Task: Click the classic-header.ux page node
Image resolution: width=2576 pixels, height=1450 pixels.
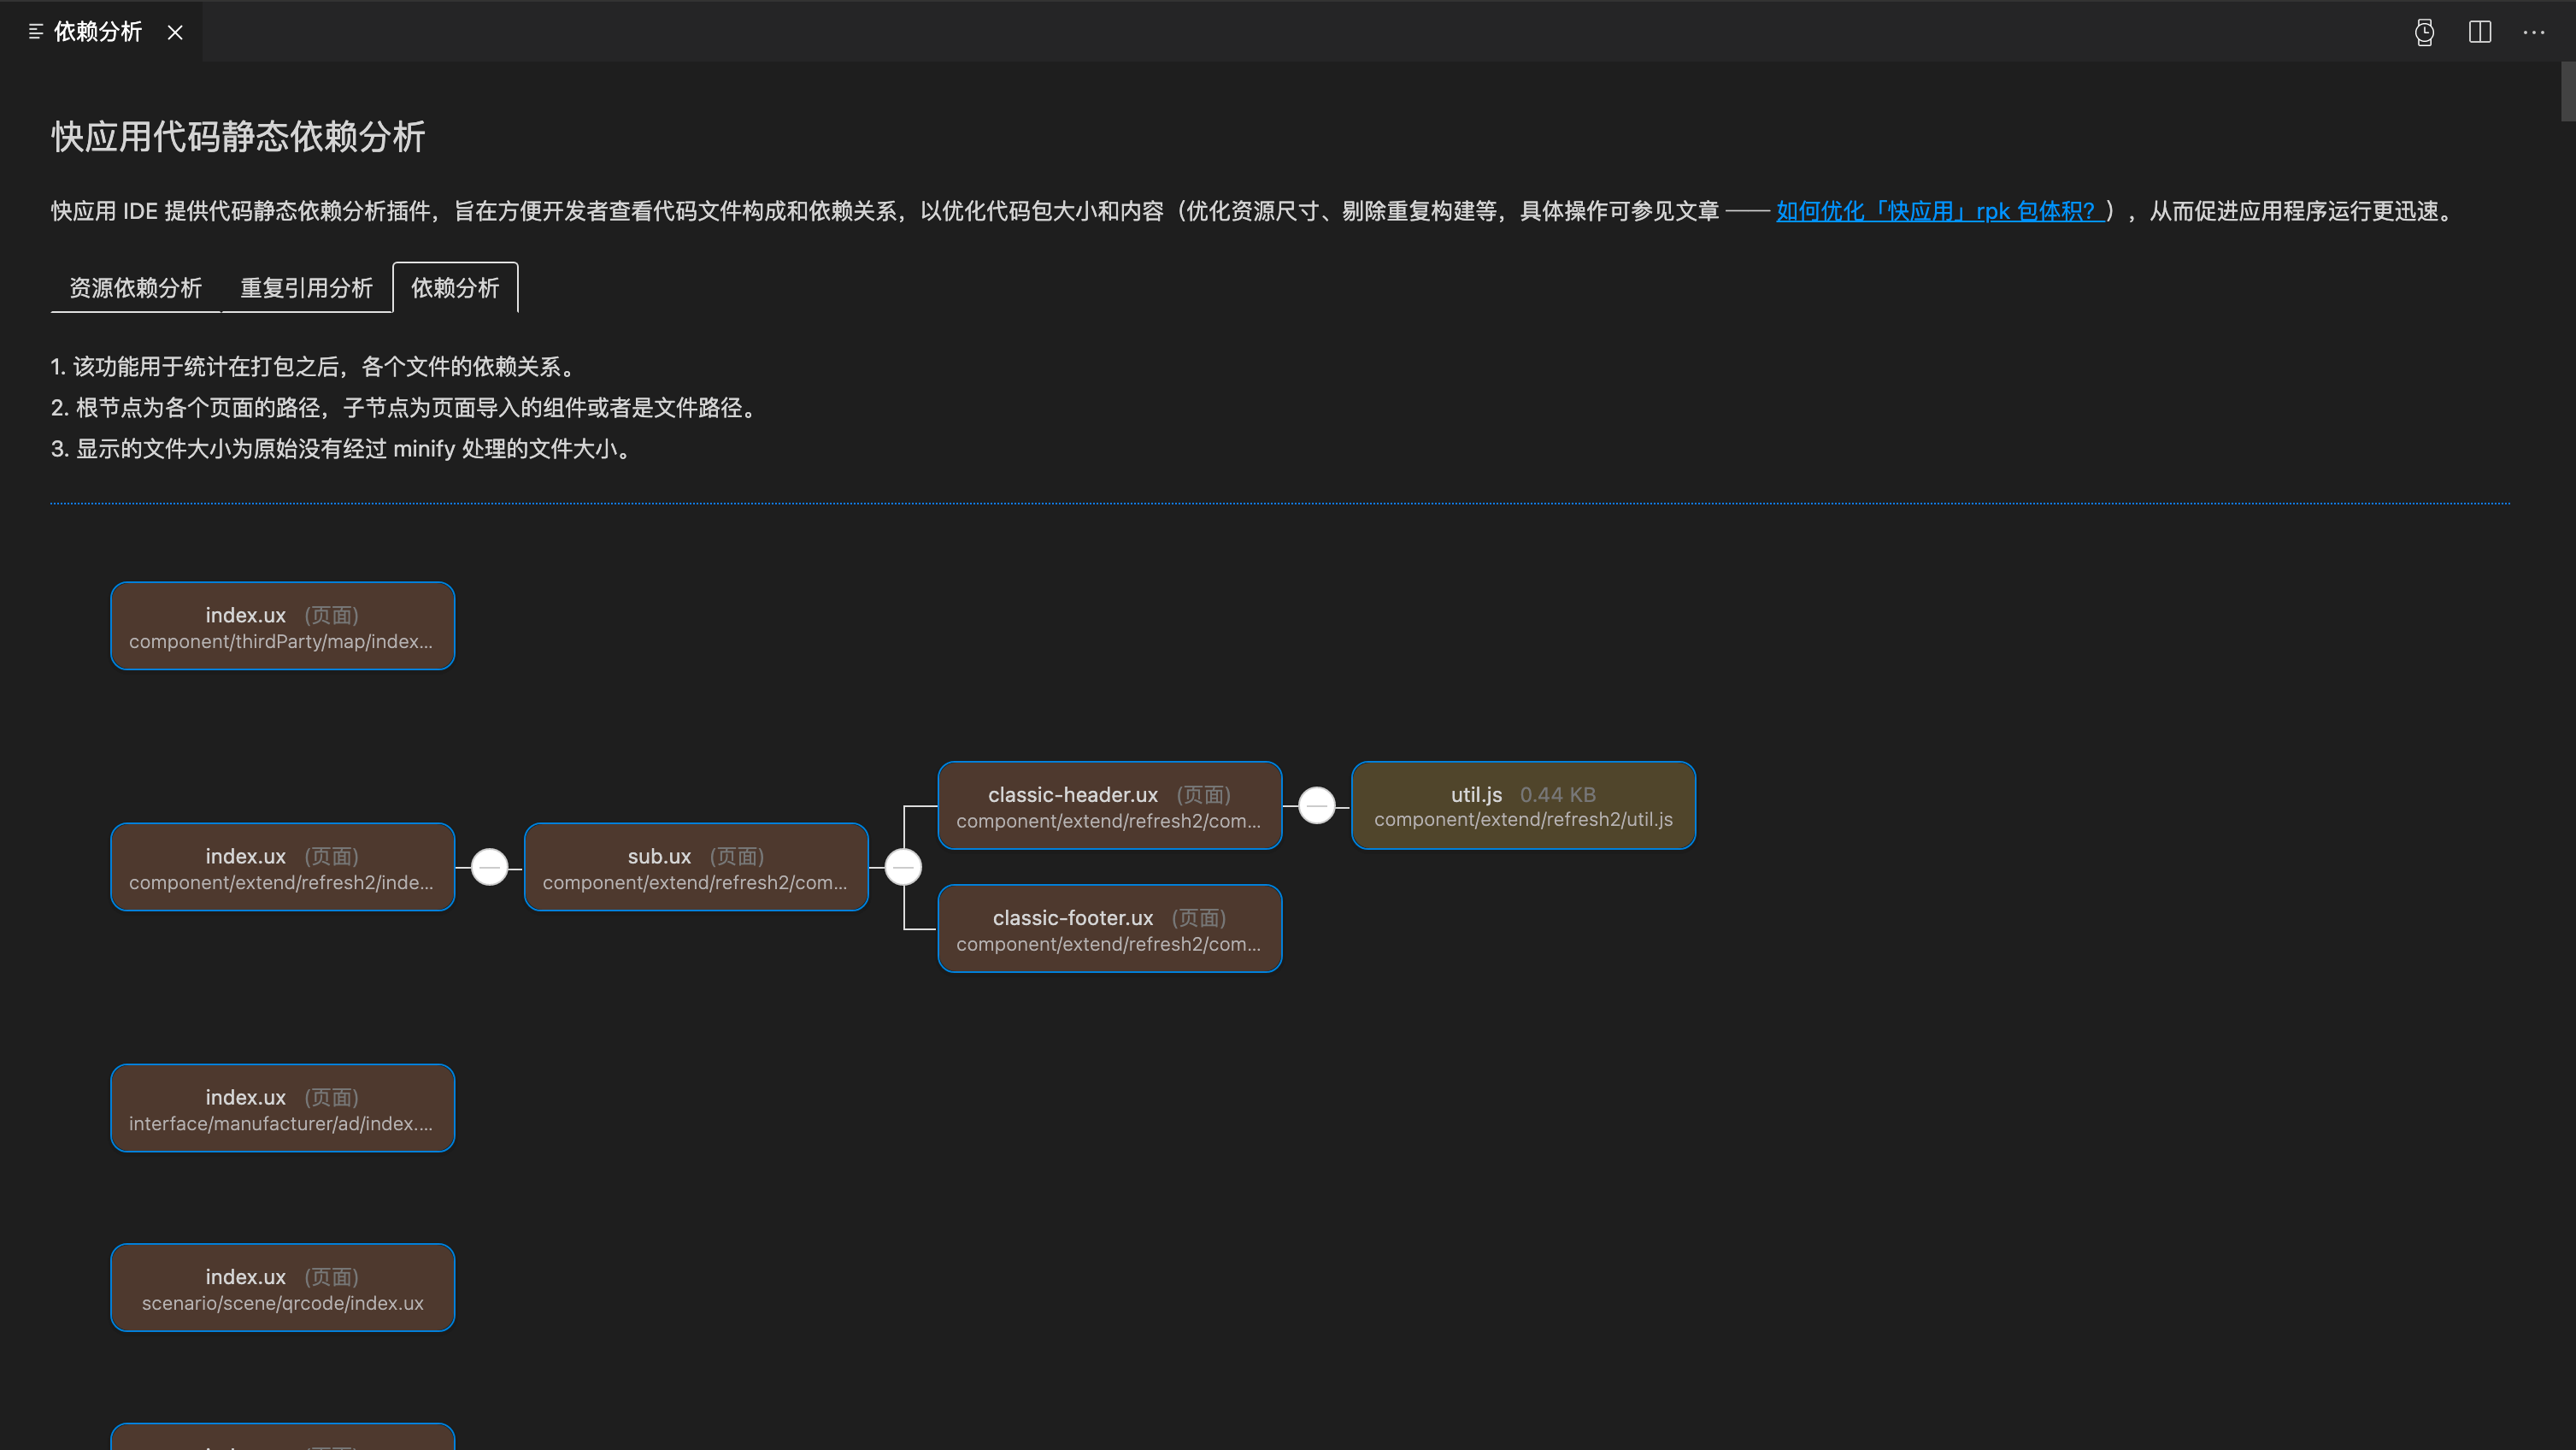Action: click(x=1109, y=806)
